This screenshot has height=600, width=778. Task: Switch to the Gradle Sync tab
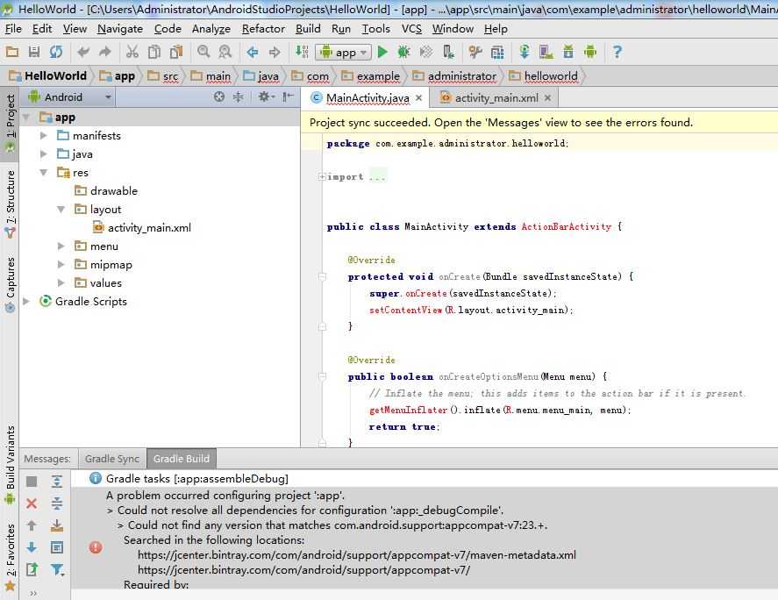[111, 459]
